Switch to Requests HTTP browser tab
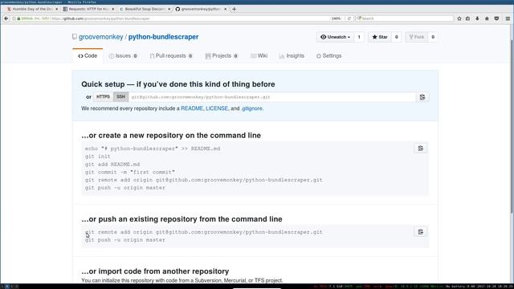The image size is (514, 289). [88, 9]
